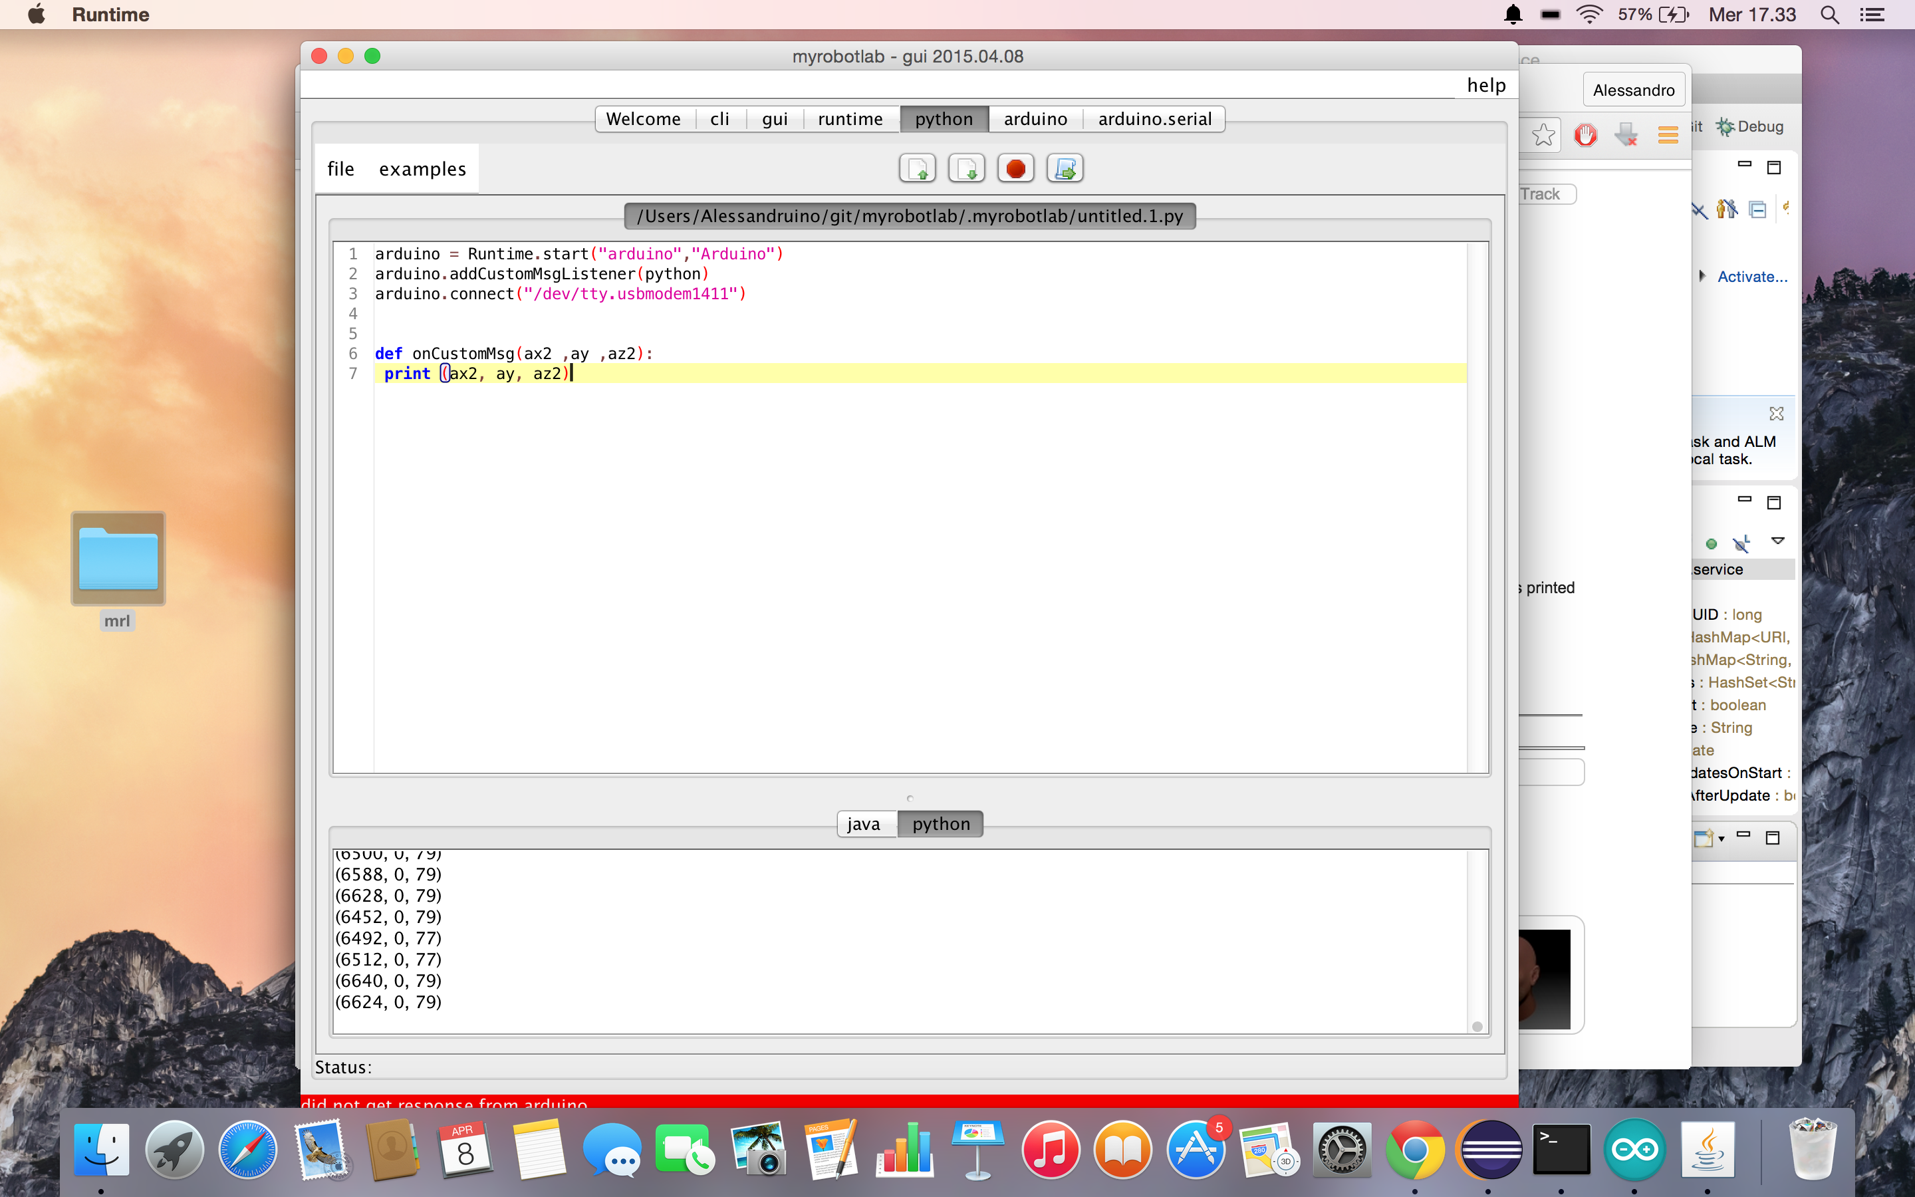Click the arduino.connect line in the editor
1915x1197 pixels.
pos(561,294)
